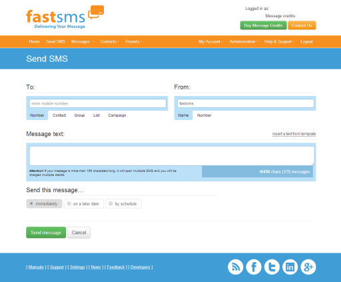Click Logout in navigation bar
341x282 pixels.
tap(306, 41)
